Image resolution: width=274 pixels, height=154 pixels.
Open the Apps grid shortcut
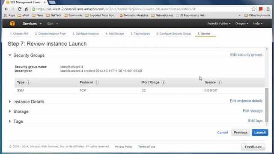pos(9,15)
